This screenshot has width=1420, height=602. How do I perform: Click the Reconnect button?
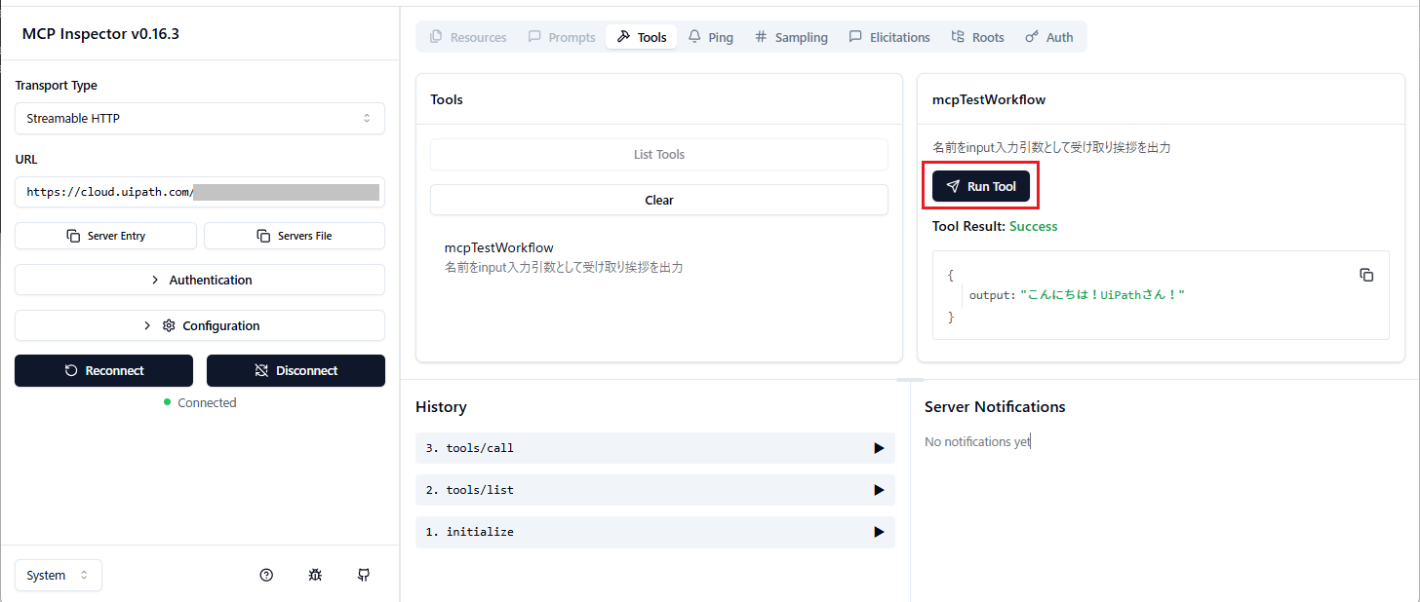[103, 370]
